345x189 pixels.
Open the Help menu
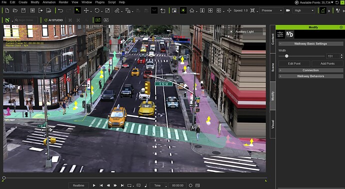[x=122, y=2]
